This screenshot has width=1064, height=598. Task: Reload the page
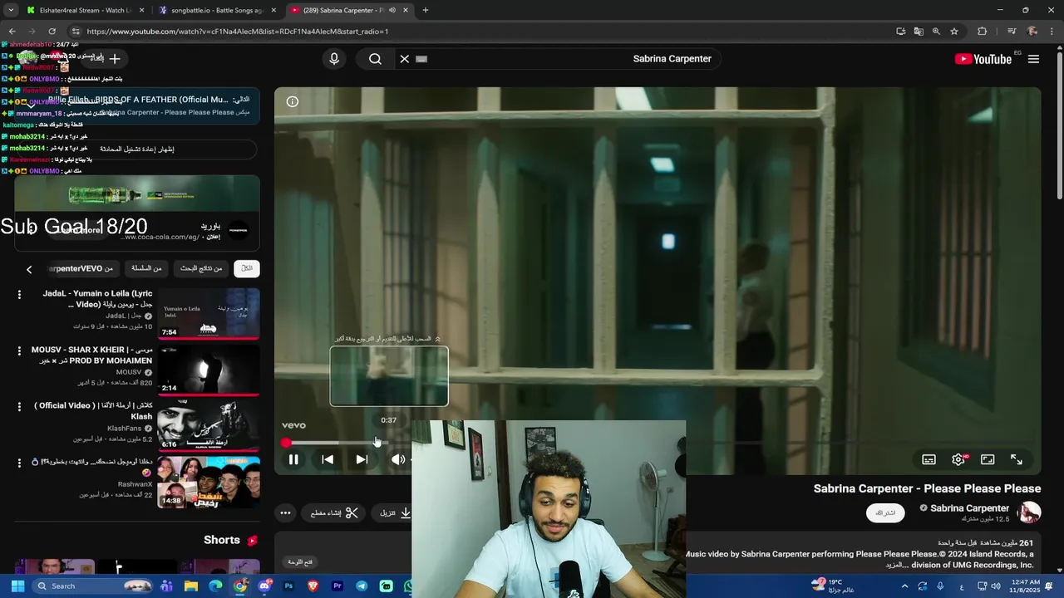(52, 32)
